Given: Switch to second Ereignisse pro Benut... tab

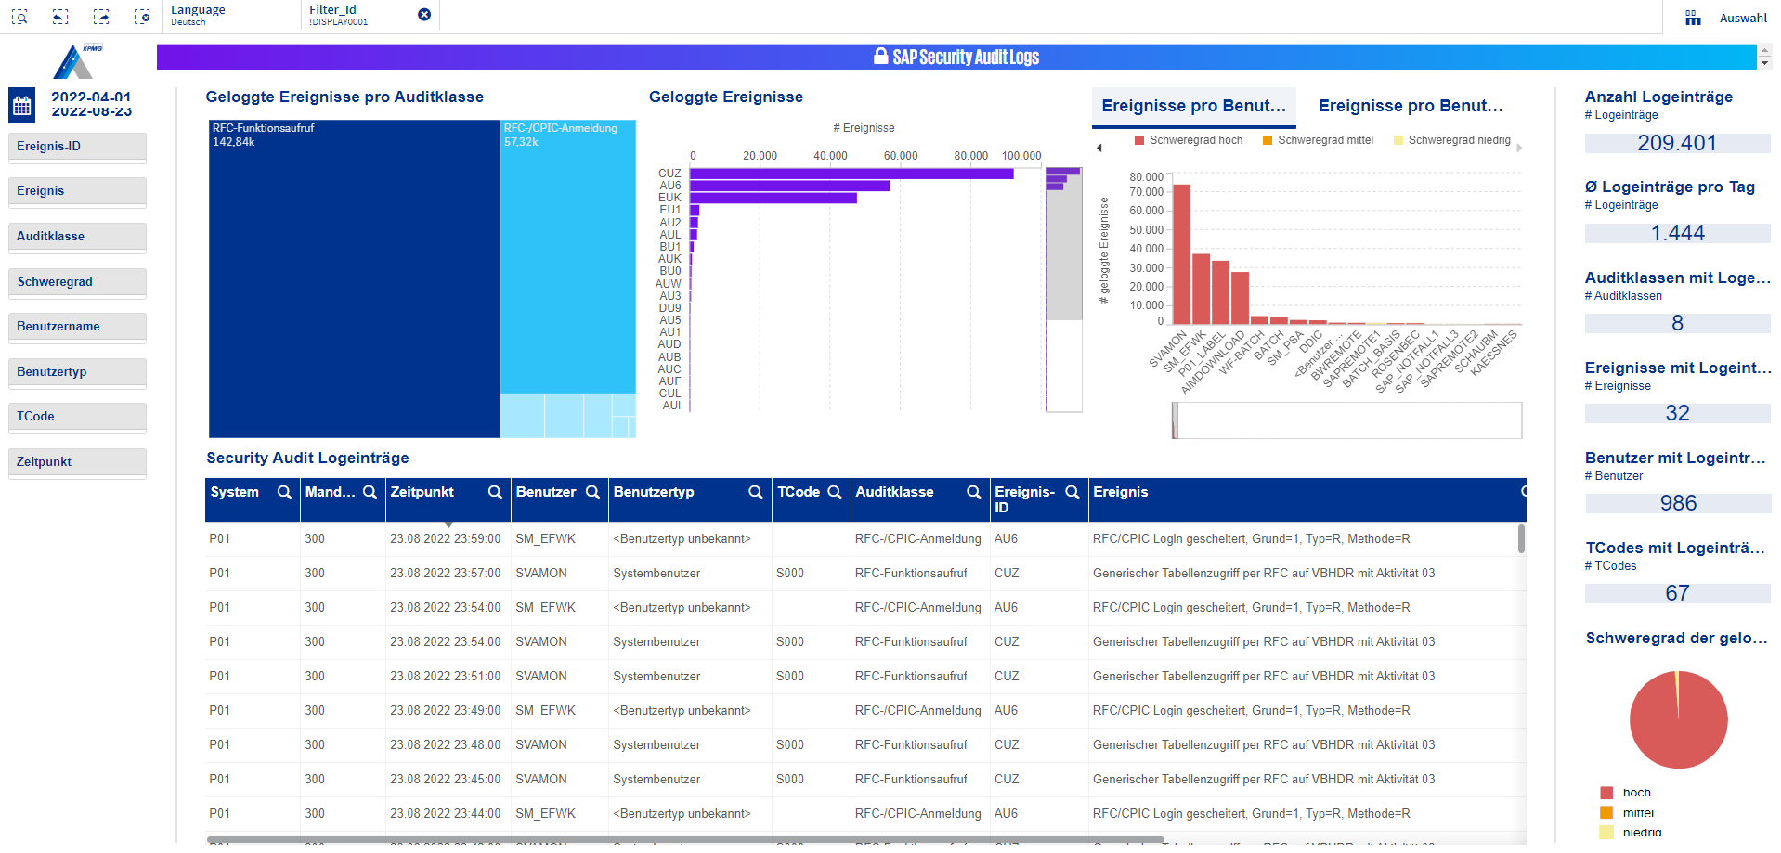Looking at the screenshot, I should pyautogui.click(x=1410, y=106).
